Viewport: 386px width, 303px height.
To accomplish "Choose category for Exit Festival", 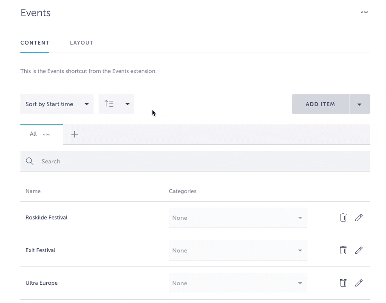I will point(238,250).
